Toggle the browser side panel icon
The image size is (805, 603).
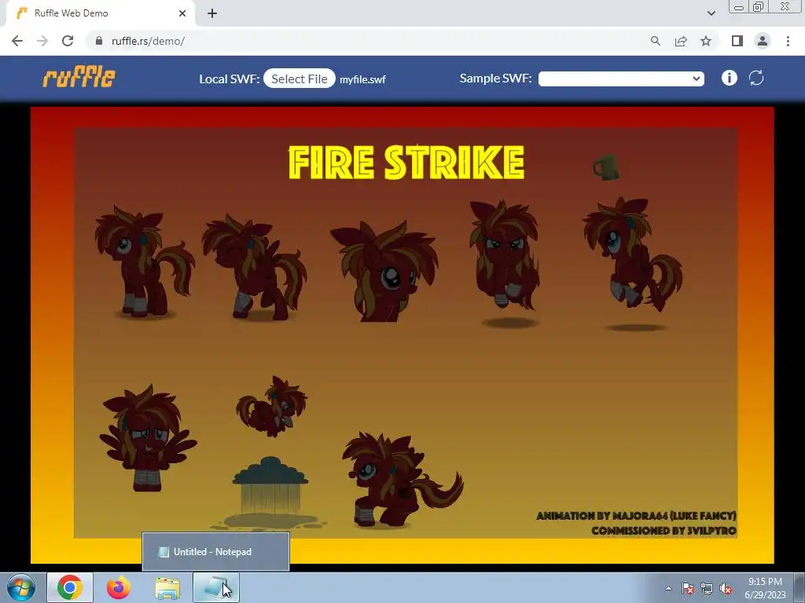point(737,41)
